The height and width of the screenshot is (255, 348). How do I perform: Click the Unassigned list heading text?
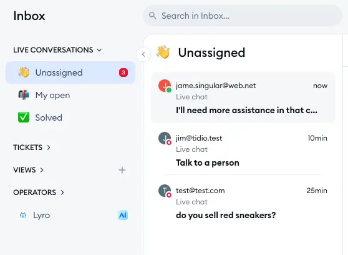click(x=211, y=52)
